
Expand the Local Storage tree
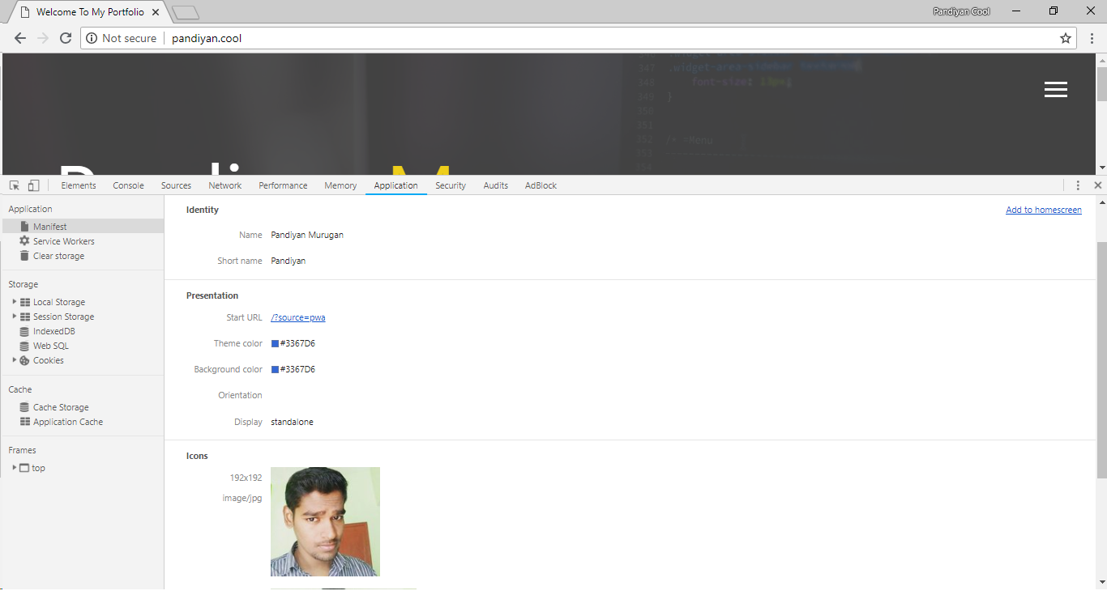pyautogui.click(x=15, y=302)
